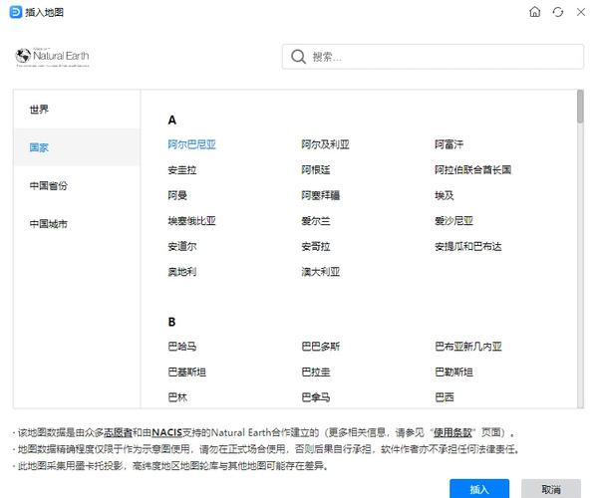
Task: Select 澳大利亚 in the country list
Action: tap(320, 272)
